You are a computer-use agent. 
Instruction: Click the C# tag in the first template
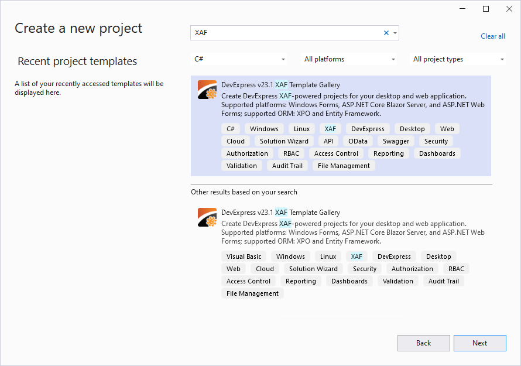point(230,129)
